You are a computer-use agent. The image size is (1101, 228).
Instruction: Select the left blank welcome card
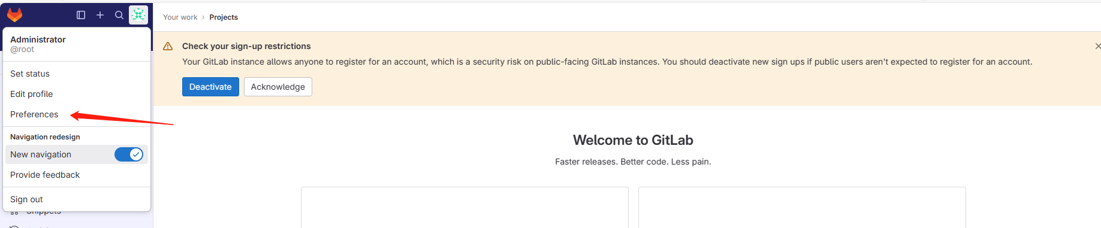tap(464, 207)
